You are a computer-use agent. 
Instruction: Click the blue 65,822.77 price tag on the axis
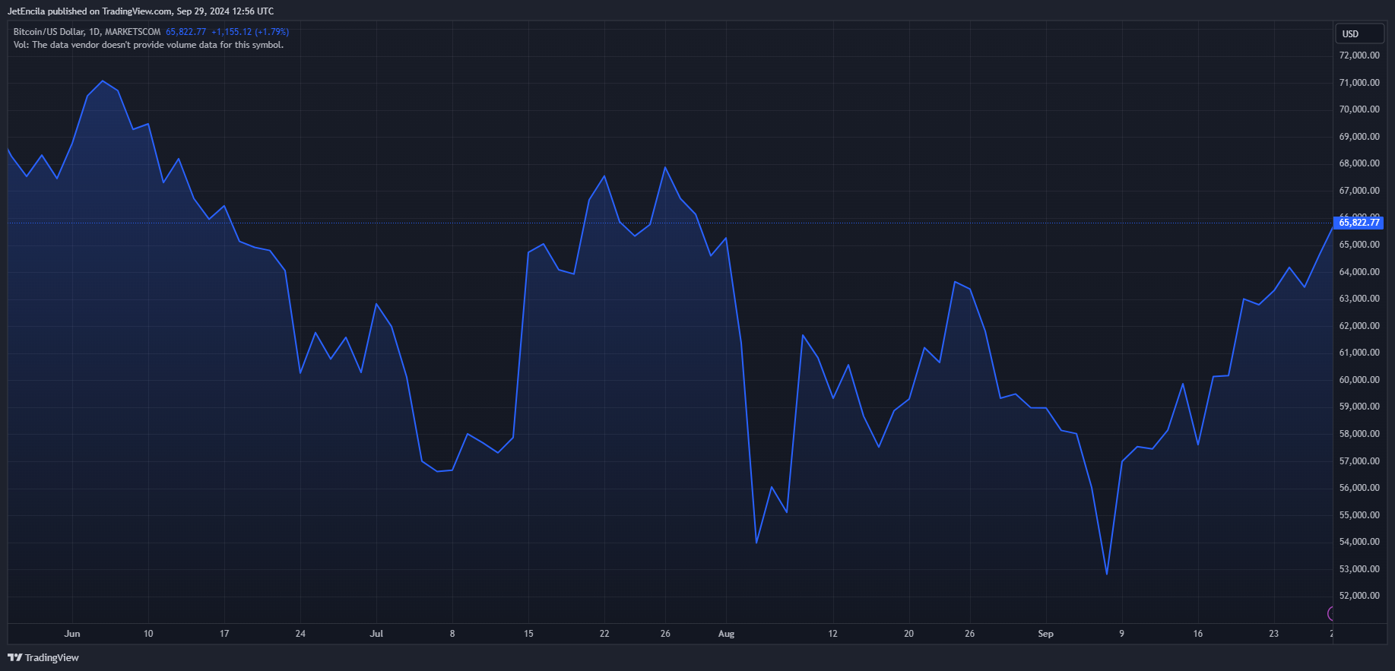pyautogui.click(x=1359, y=223)
